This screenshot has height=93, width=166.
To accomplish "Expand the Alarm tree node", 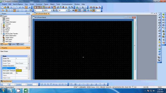I will tap(2, 26).
